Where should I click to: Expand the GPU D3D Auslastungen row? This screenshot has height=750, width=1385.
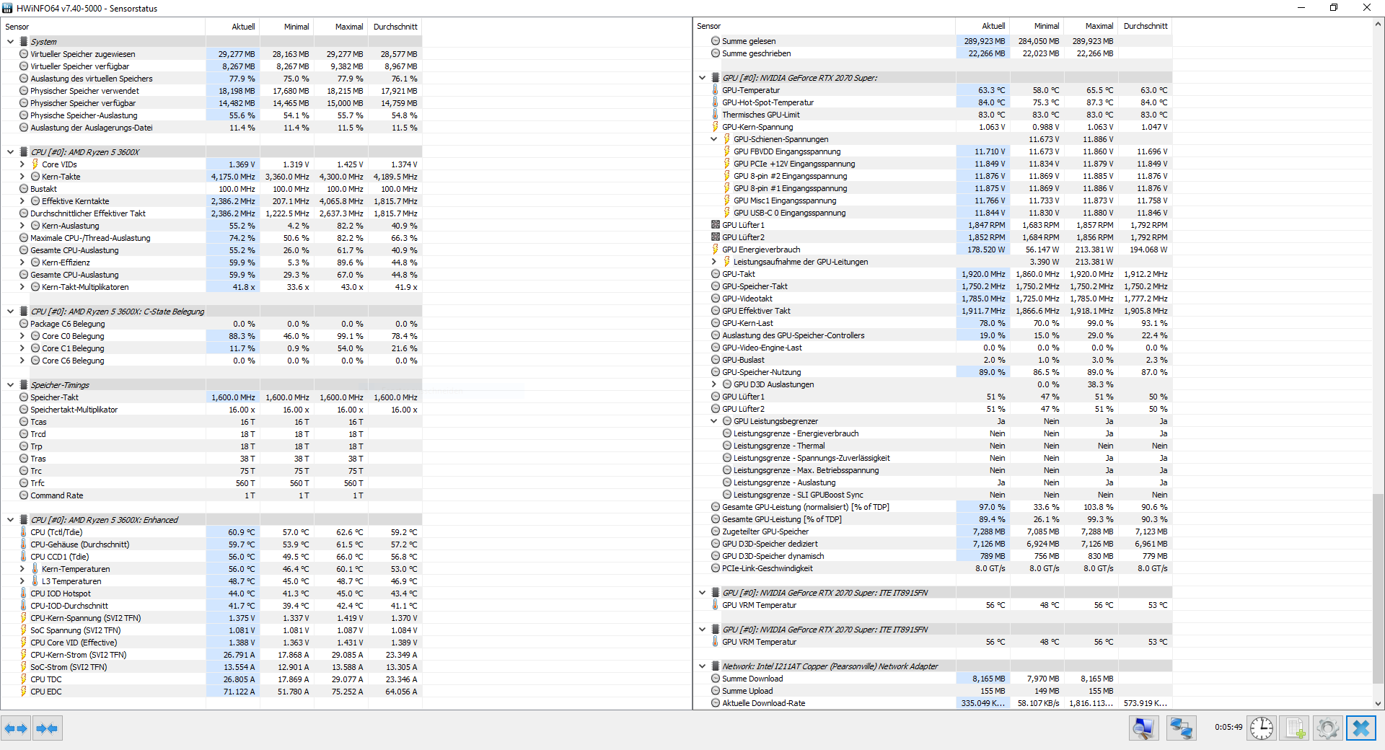click(713, 384)
